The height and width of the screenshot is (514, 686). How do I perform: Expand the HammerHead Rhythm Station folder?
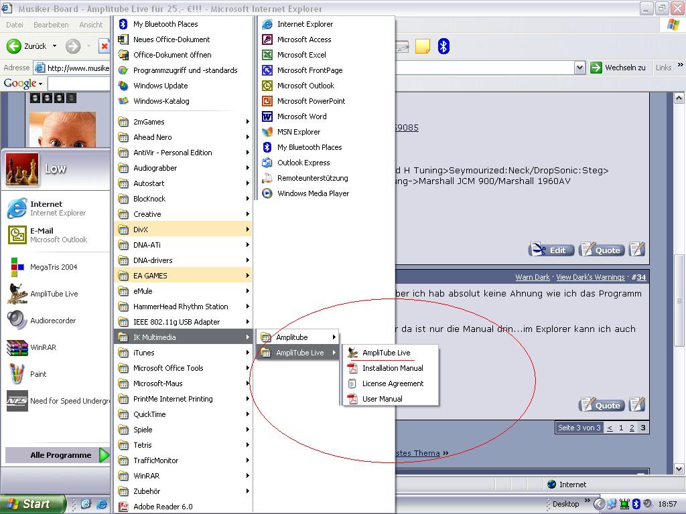point(184,307)
